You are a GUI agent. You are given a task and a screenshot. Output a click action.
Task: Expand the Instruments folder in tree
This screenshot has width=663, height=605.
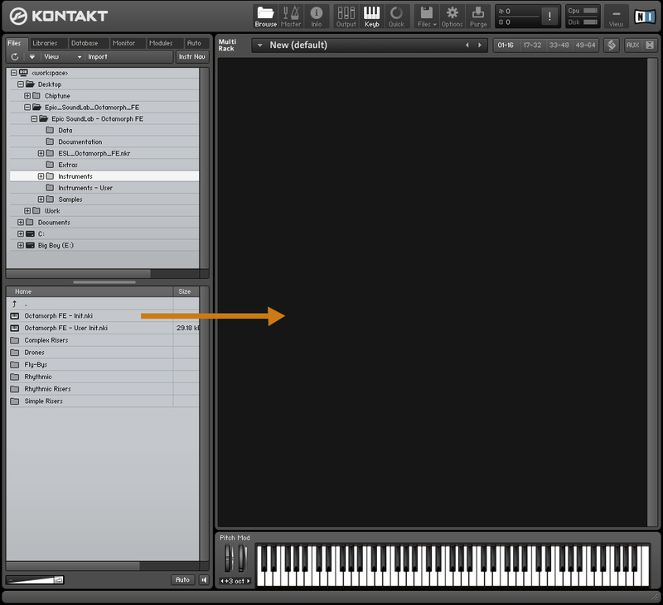point(41,176)
